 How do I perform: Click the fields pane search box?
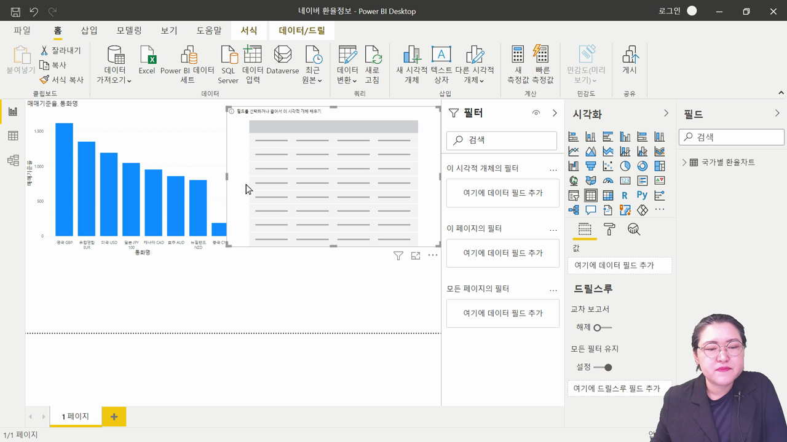point(732,137)
